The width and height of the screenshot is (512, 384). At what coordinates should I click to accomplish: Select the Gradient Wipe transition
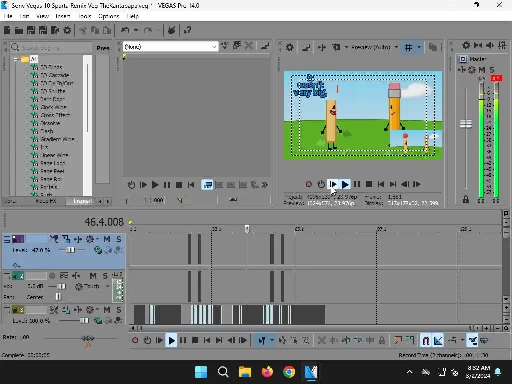[x=57, y=139]
